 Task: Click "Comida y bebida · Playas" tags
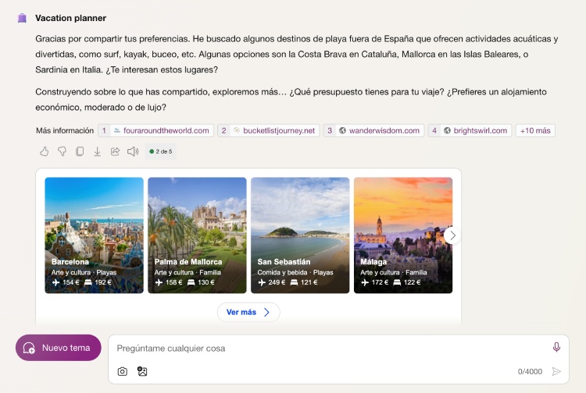click(295, 272)
